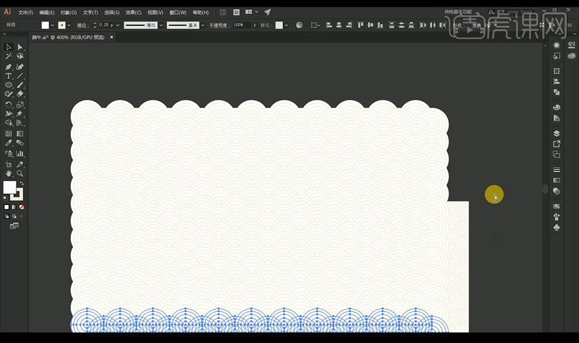Viewport: 579px width, 343px height.
Task: Select the Hand tool
Action: [x=9, y=174]
